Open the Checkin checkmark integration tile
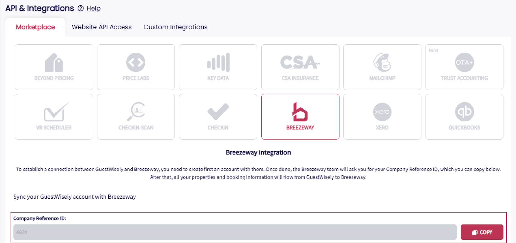The image size is (516, 243). [x=218, y=117]
